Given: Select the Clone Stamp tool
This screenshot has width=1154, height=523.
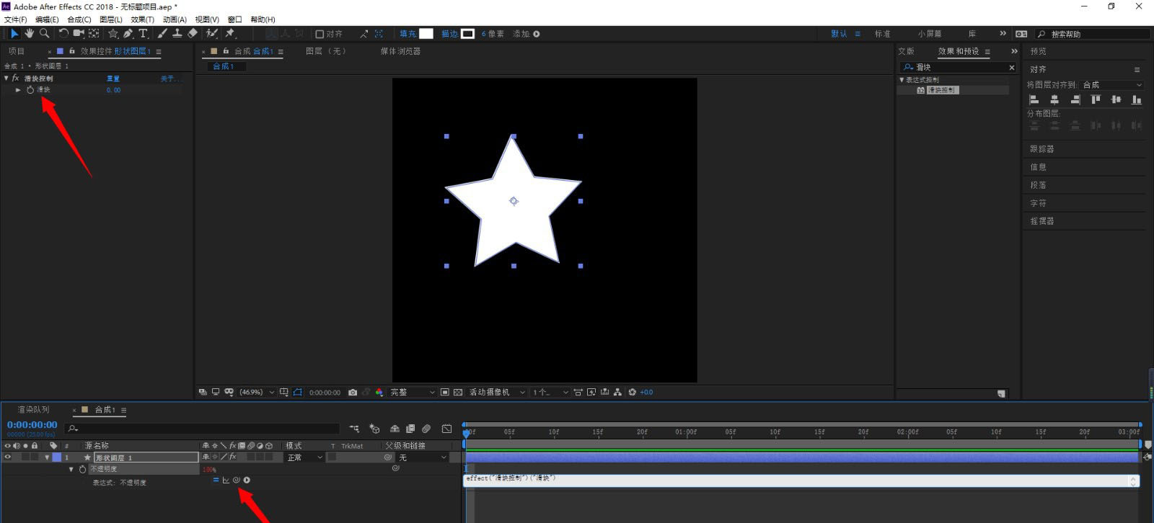Looking at the screenshot, I should [177, 34].
